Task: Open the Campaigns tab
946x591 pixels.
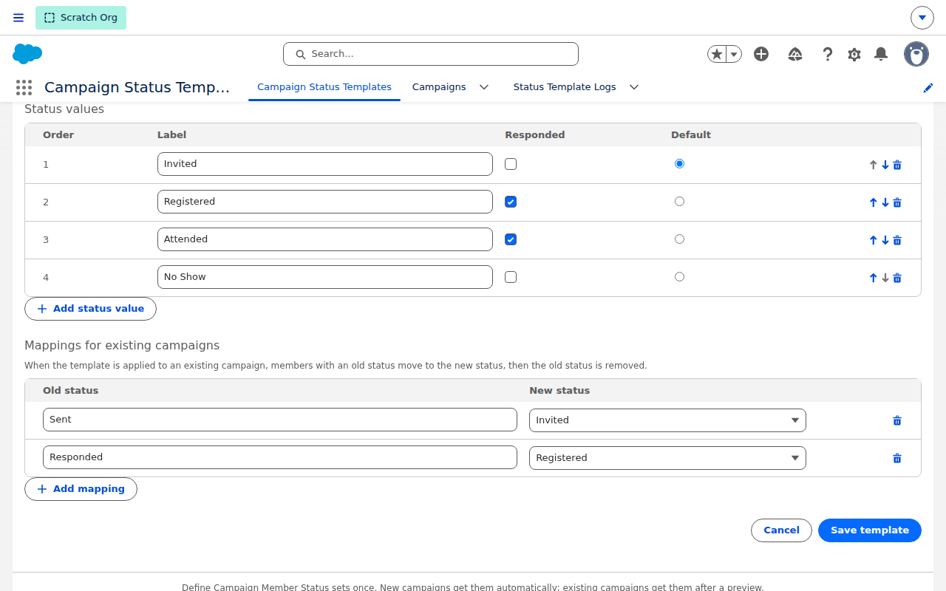Action: coord(439,87)
